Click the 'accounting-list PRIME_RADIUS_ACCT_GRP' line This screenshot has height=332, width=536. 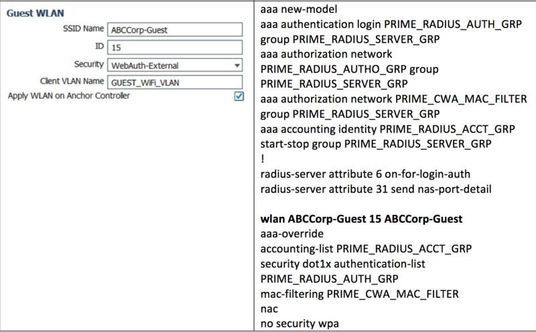tap(365, 248)
